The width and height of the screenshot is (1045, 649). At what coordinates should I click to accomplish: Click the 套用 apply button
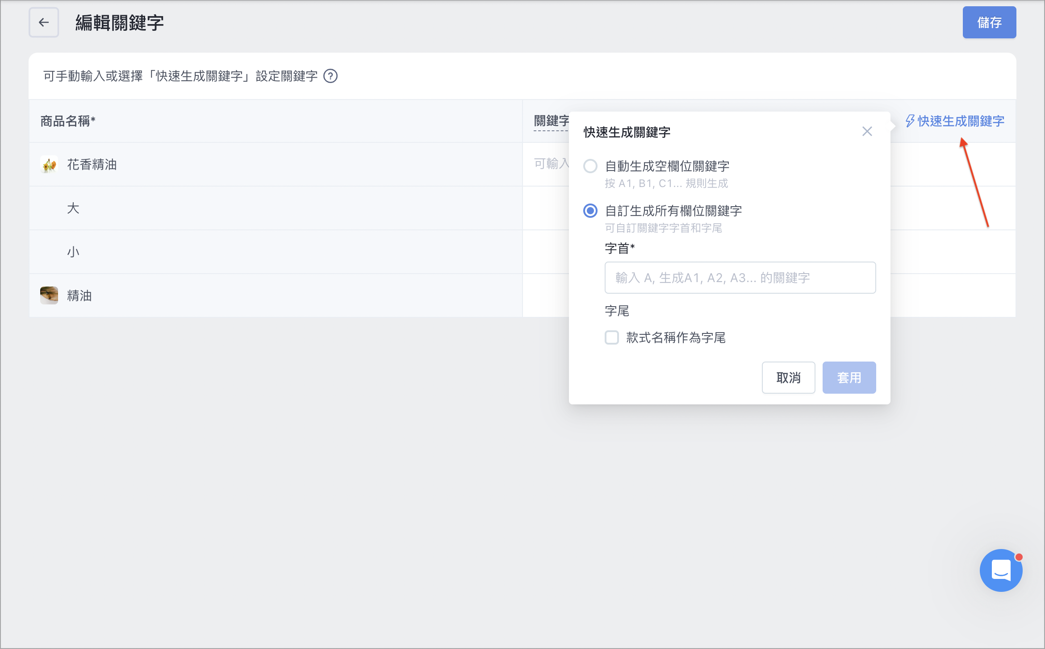tap(849, 378)
